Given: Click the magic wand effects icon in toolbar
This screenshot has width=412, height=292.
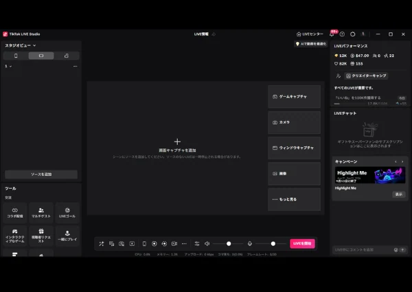Looking at the screenshot, I should tap(102, 244).
